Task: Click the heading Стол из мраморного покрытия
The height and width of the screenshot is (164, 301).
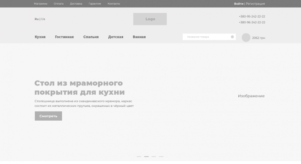Action: 79,88
